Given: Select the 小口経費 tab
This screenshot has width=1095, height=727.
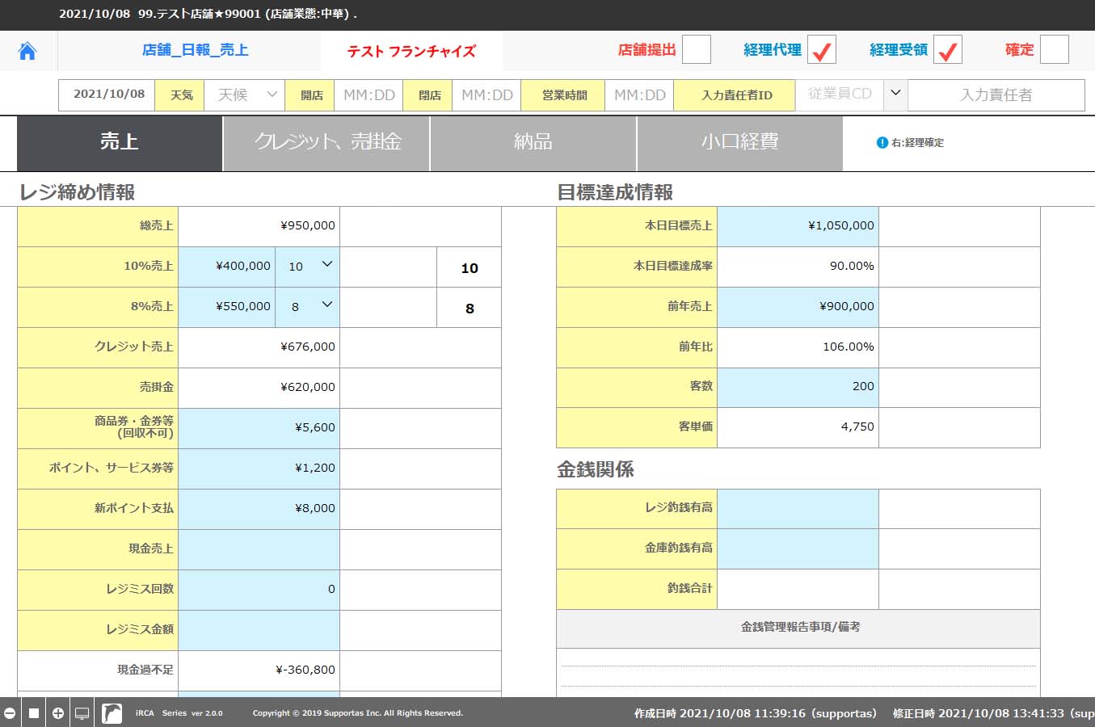Looking at the screenshot, I should pos(739,143).
